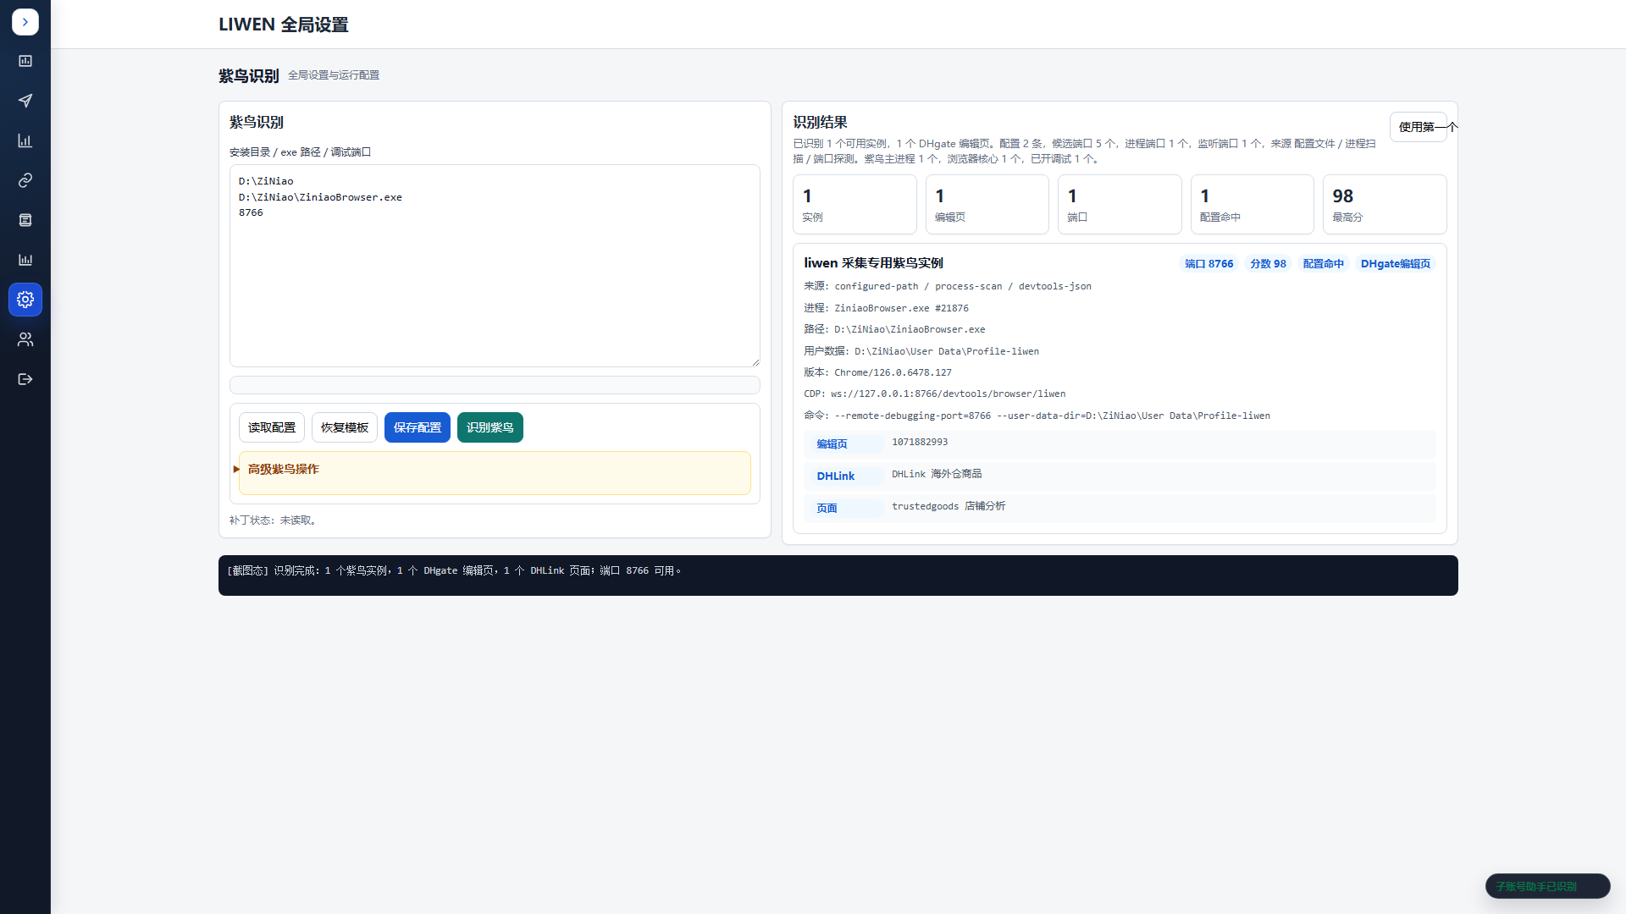Click the 子账号助手已识别 status badge
The image size is (1626, 914).
1547,886
